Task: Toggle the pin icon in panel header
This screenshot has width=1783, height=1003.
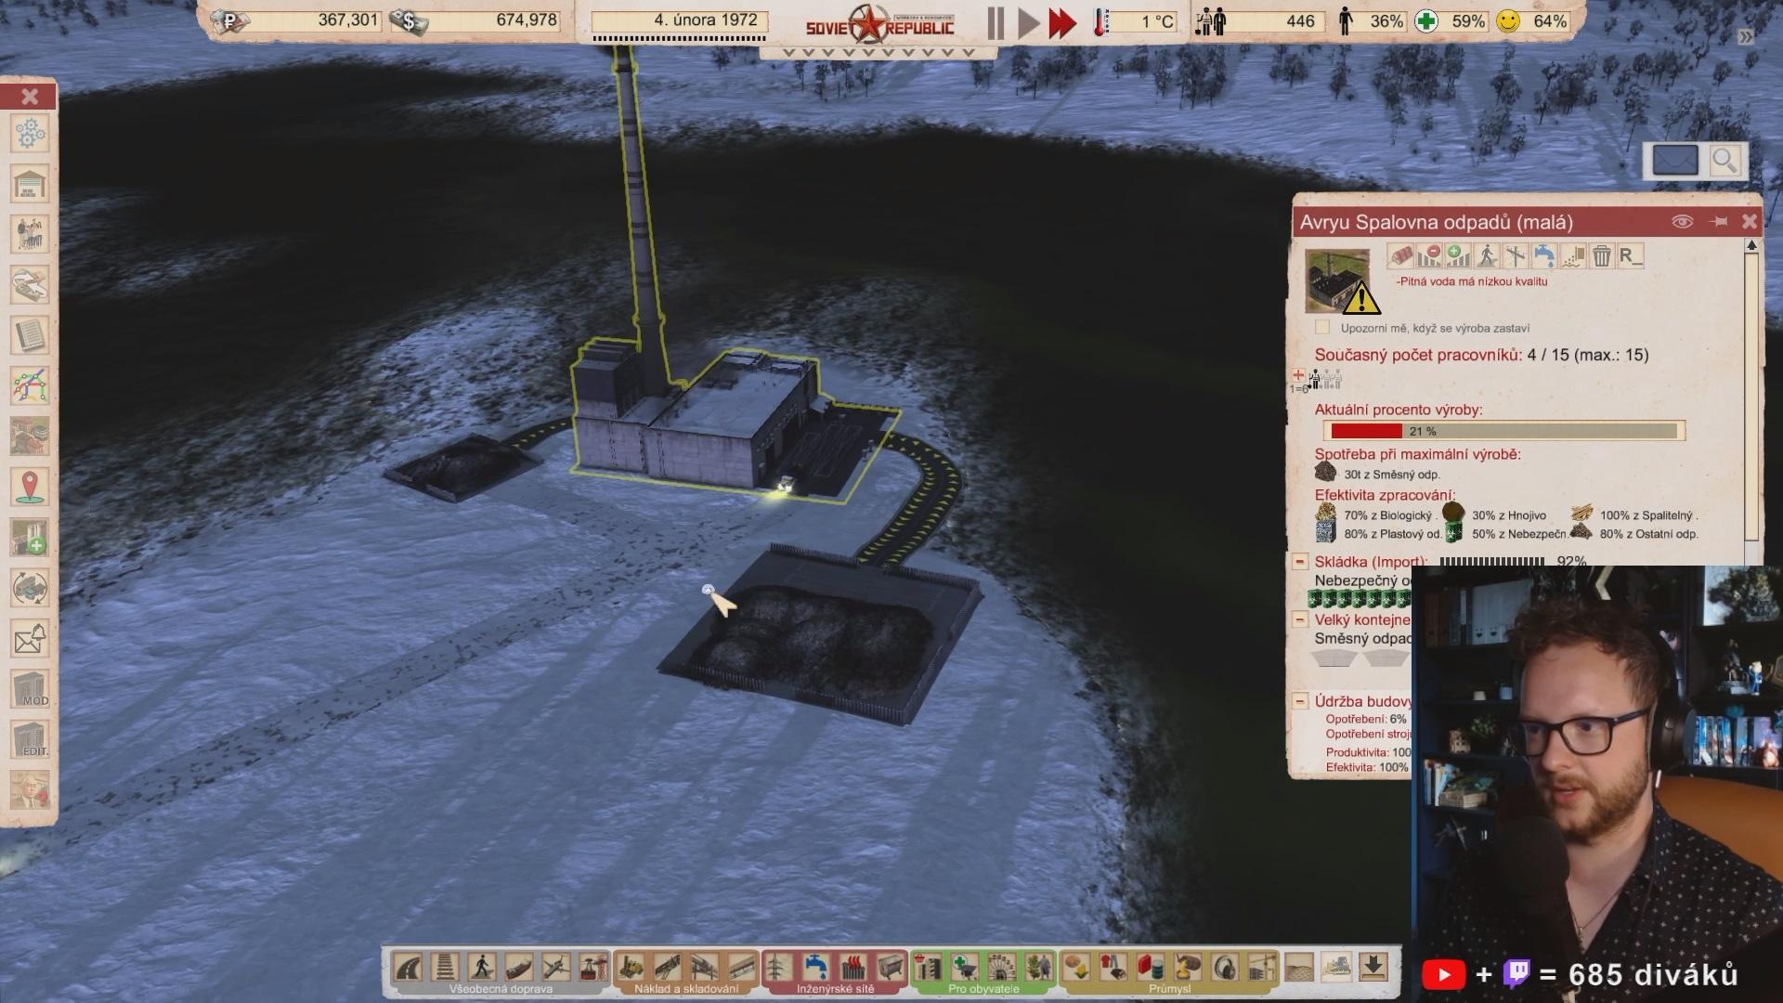Action: point(1718,221)
